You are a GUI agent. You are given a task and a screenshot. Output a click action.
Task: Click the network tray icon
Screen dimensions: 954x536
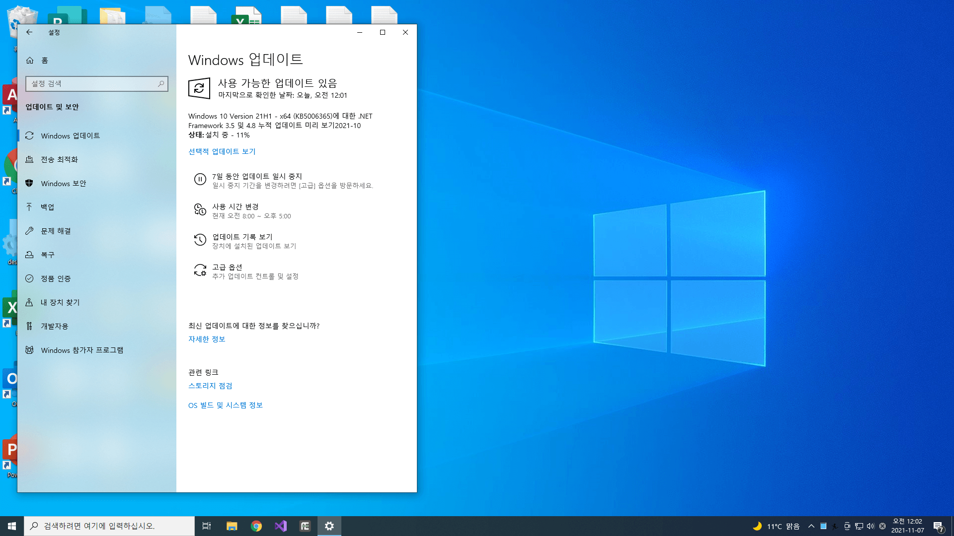859,526
